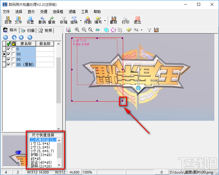Image resolution: width=219 pixels, height=175 pixels.
Task: Open the 选择 menu
Action: pos(19,12)
